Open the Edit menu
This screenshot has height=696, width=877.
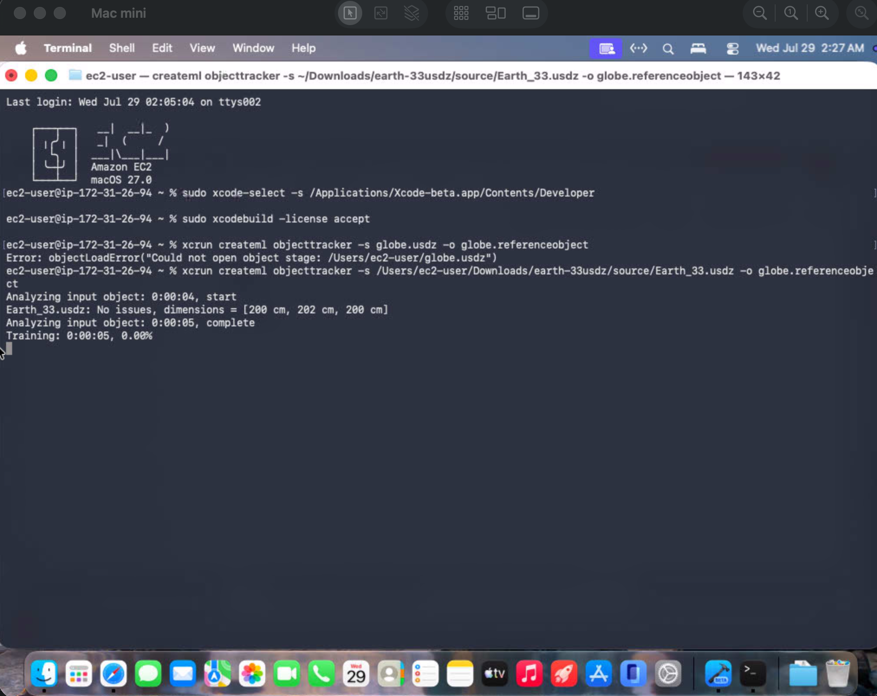[162, 48]
